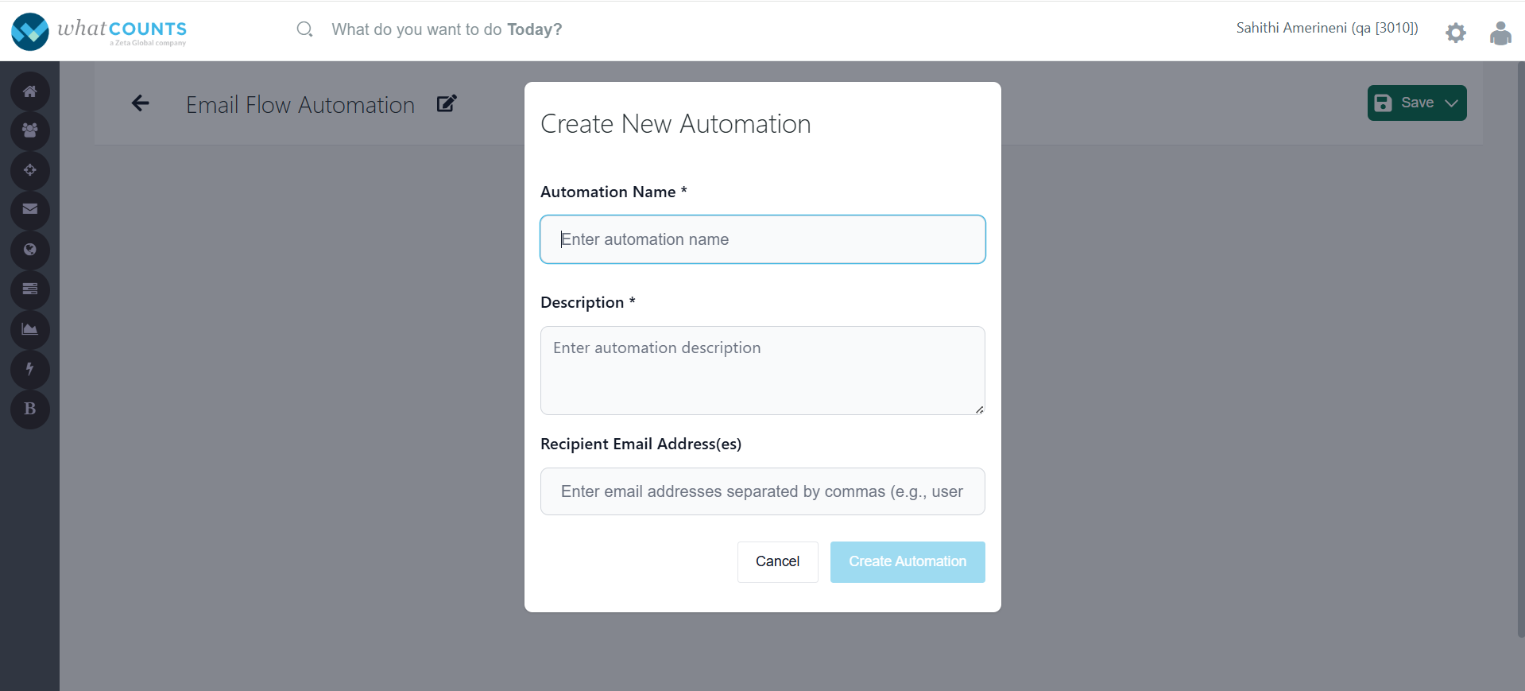Open the Home sidebar icon
Viewport: 1525px width, 691px height.
coord(30,91)
